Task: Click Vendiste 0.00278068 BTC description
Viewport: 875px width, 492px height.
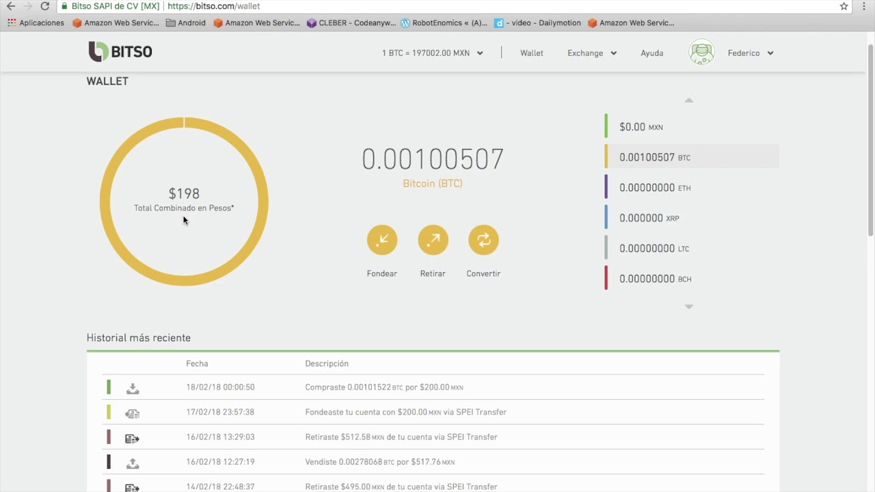Action: coord(380,462)
